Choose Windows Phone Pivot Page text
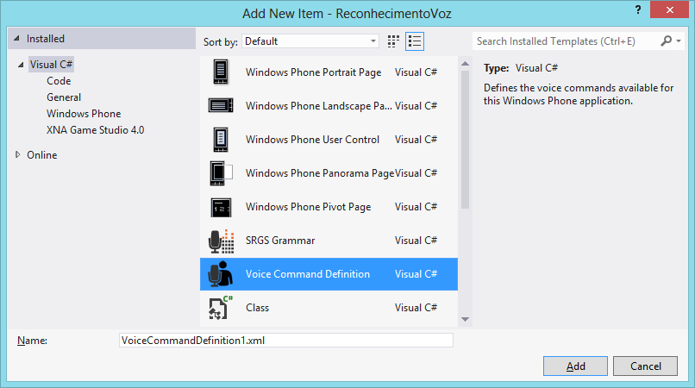 (308, 207)
